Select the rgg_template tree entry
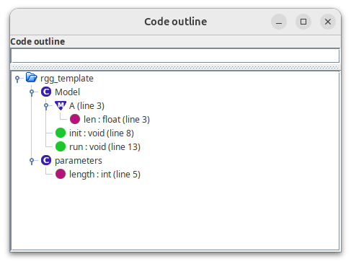The height and width of the screenshot is (264, 351). (x=67, y=79)
